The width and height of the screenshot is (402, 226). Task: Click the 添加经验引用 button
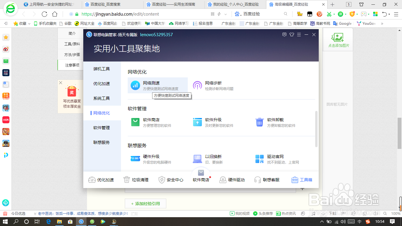145,204
